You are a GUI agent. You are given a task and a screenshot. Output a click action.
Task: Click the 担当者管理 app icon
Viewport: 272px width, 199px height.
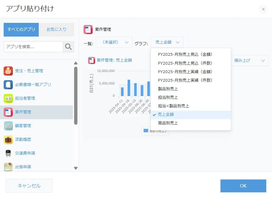(x=8, y=98)
